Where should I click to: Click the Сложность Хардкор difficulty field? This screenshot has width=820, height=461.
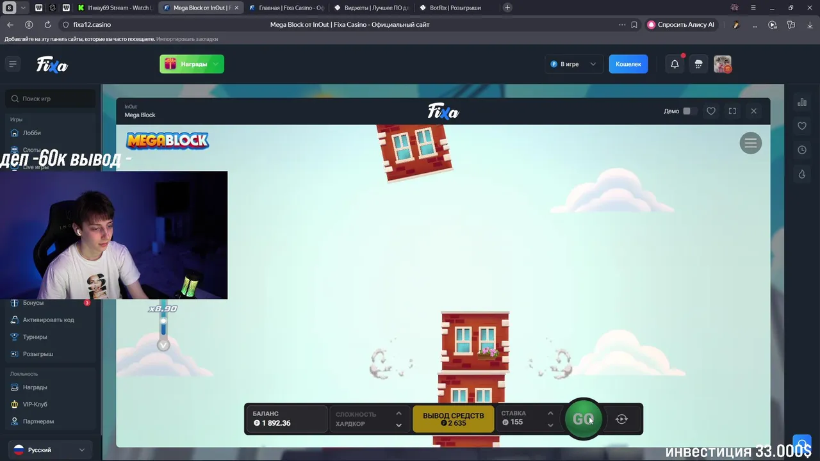point(368,419)
